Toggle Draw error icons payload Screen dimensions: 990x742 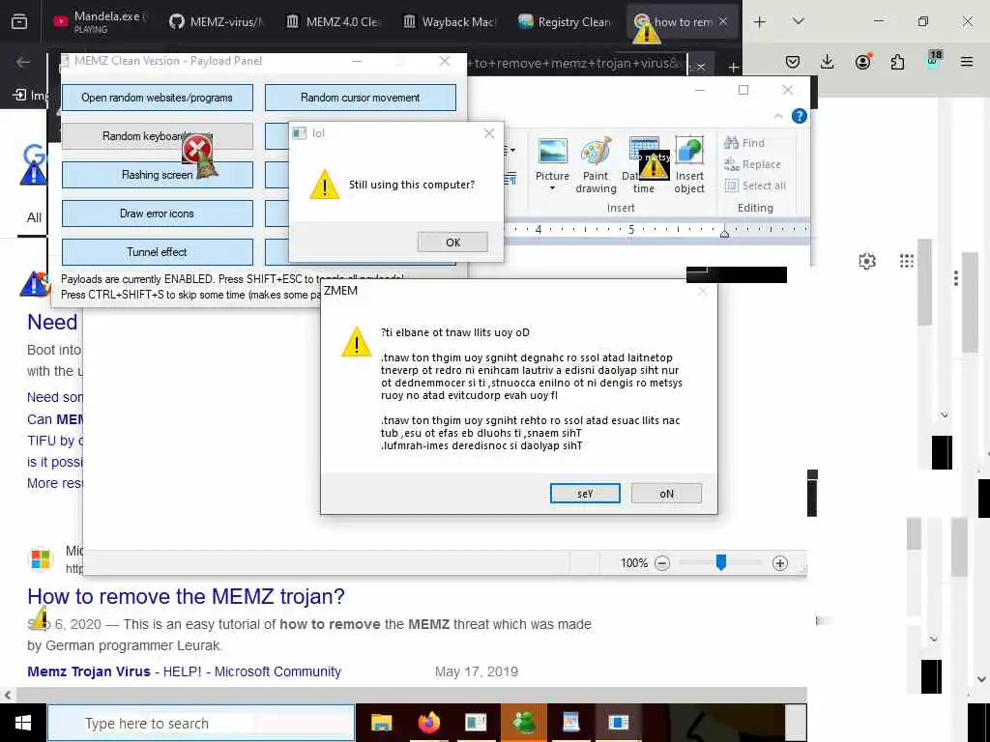pos(158,214)
